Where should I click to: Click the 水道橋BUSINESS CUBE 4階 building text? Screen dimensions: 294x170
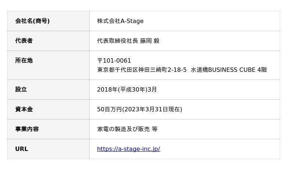coord(229,70)
